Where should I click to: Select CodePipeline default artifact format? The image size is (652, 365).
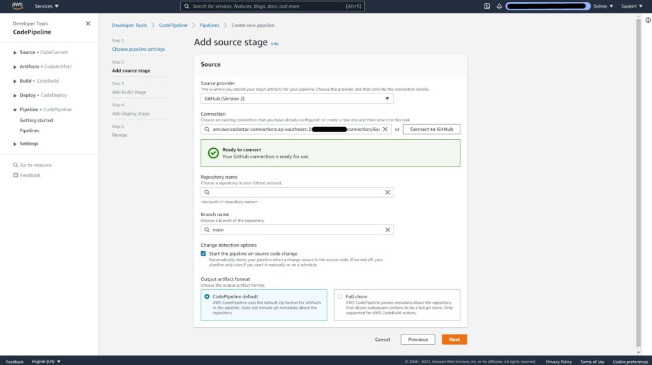click(207, 296)
